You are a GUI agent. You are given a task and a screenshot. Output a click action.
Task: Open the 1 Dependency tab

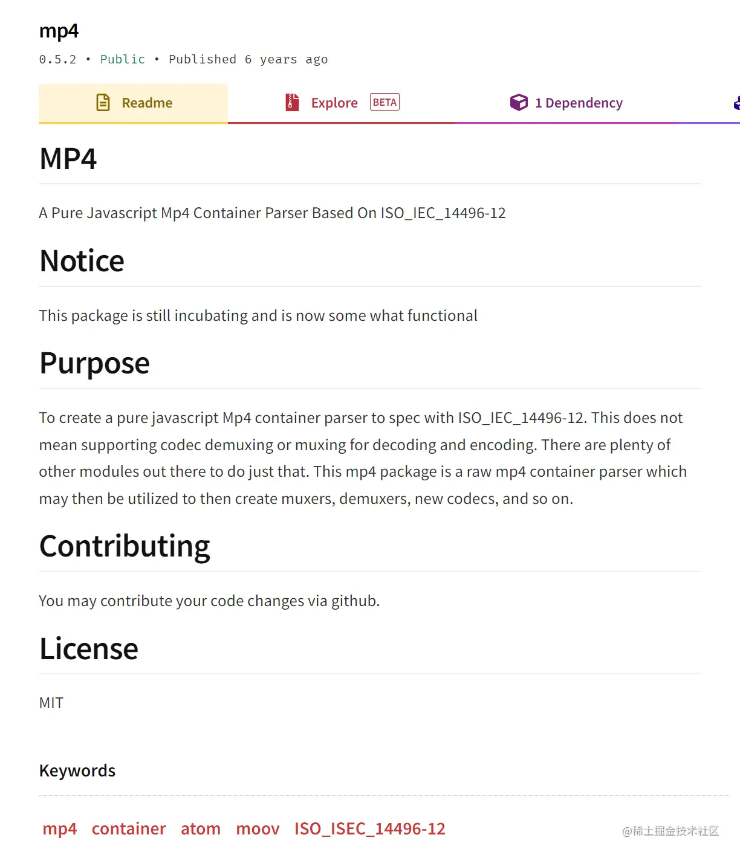tap(566, 103)
